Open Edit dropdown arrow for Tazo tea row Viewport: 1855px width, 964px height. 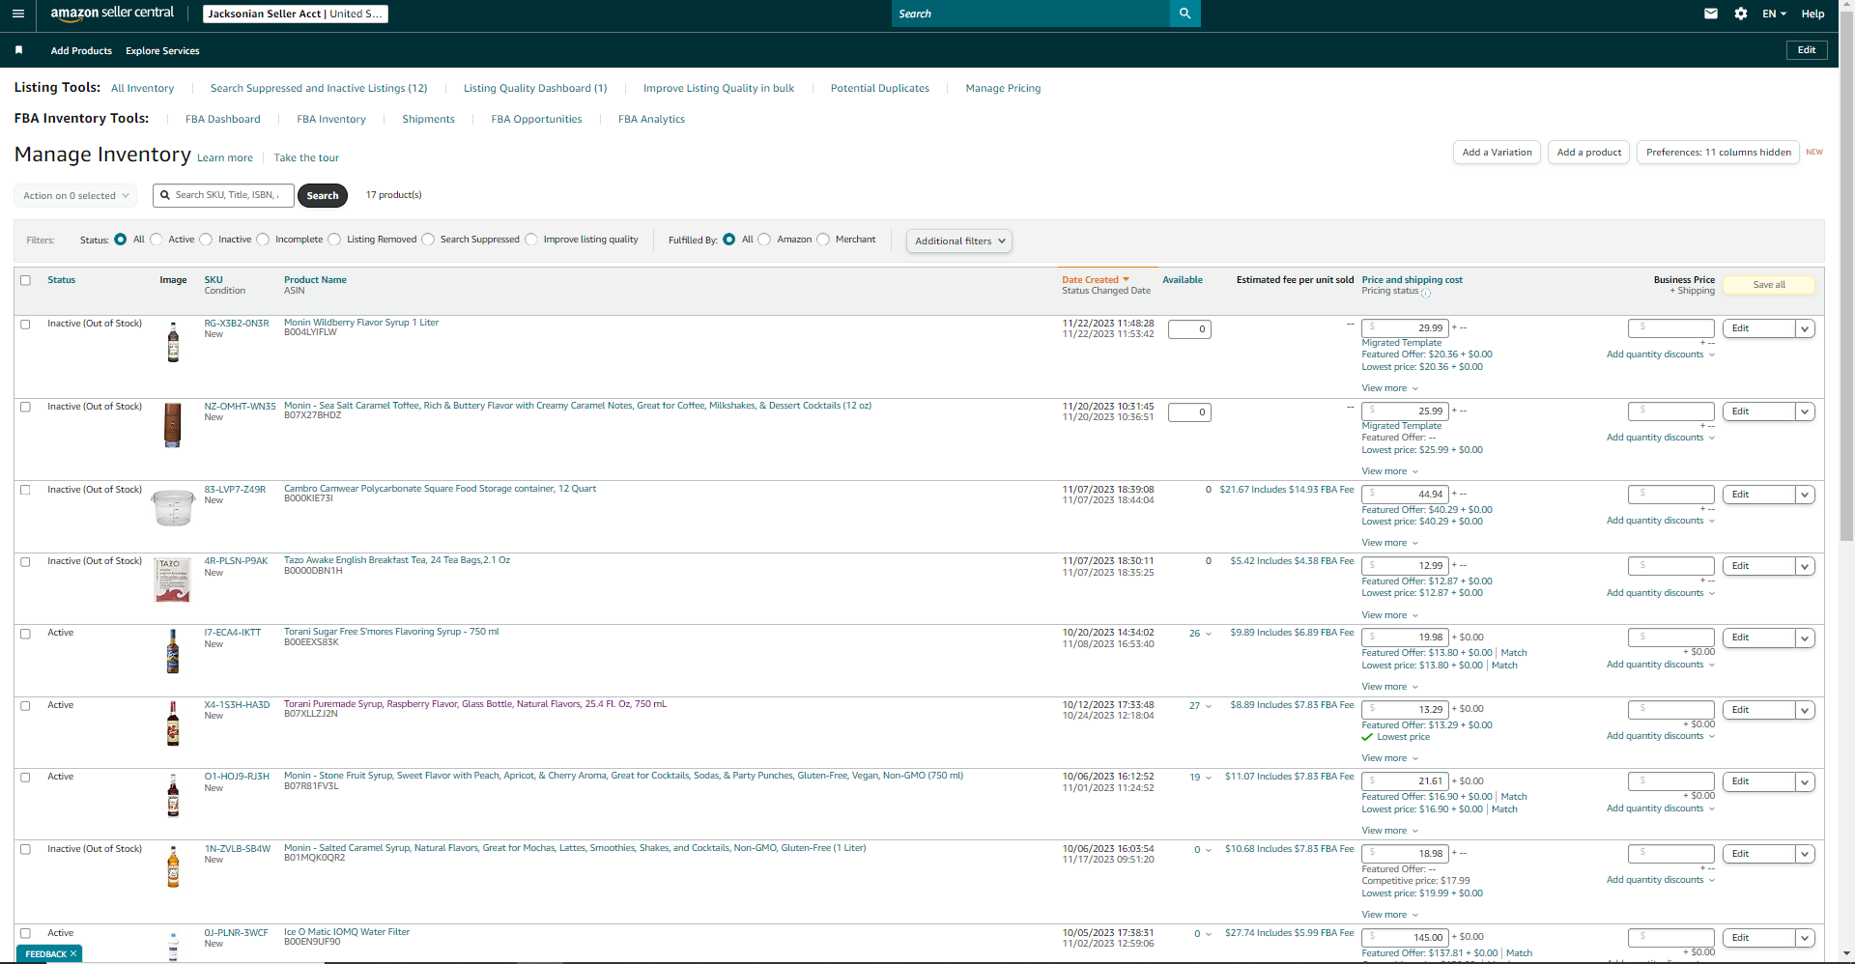pos(1805,566)
